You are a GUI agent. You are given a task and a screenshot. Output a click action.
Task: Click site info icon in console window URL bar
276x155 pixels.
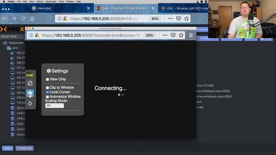[x=31, y=35]
